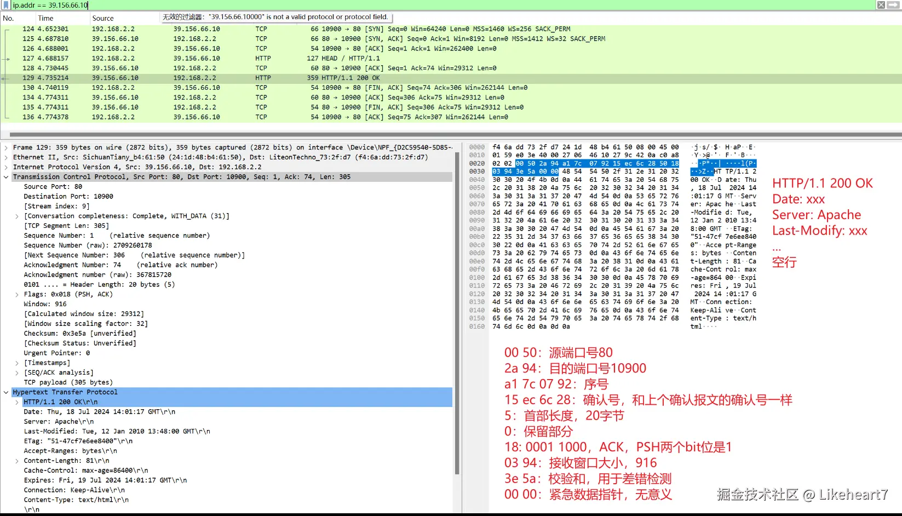Select packet 136 final ACK row
The image size is (902, 516).
pyautogui.click(x=451, y=117)
